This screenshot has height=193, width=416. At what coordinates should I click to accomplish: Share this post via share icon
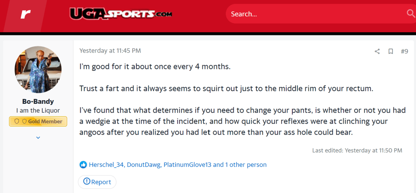point(377,51)
